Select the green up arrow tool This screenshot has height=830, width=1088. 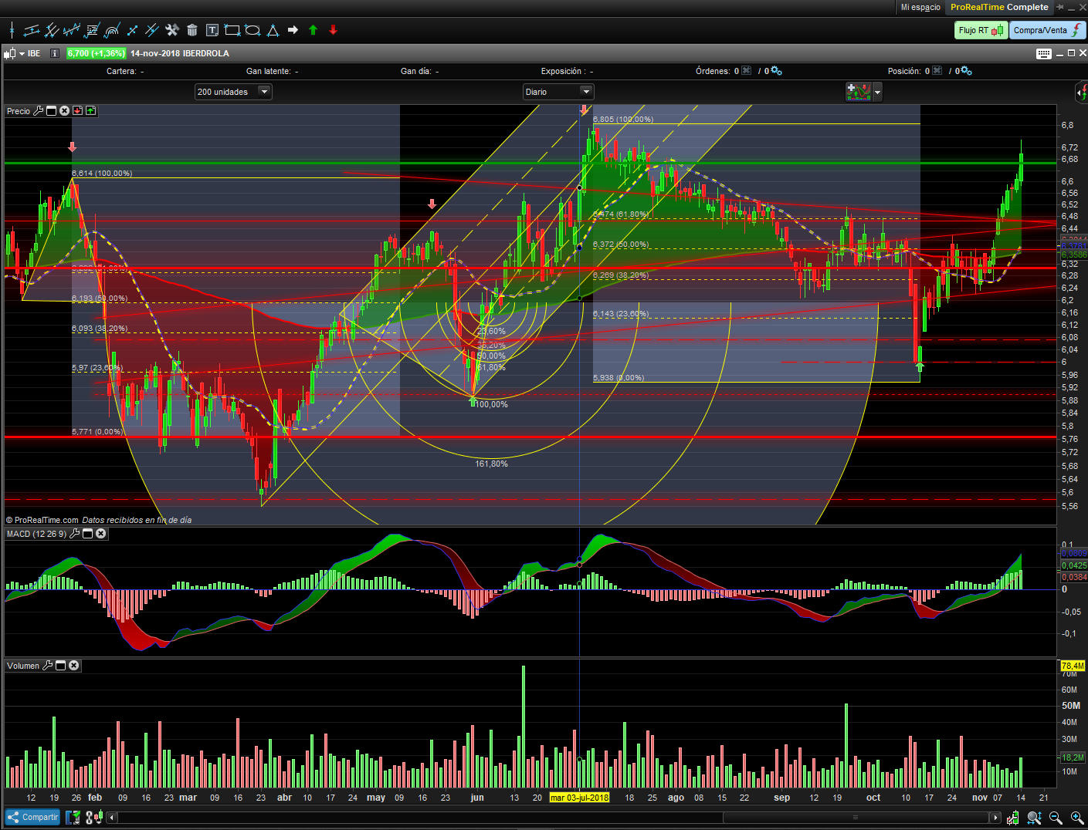click(313, 30)
